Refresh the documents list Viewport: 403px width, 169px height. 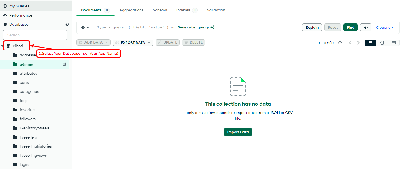pyautogui.click(x=340, y=43)
